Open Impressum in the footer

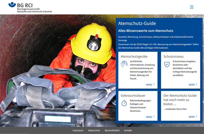(x=78, y=130)
